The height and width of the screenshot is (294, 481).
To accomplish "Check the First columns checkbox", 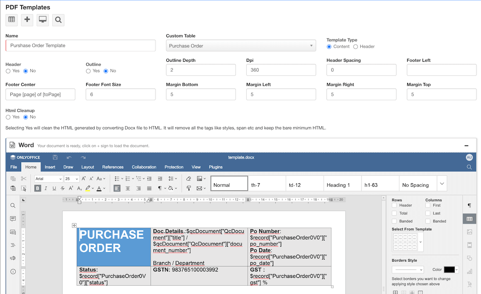I will point(428,205).
